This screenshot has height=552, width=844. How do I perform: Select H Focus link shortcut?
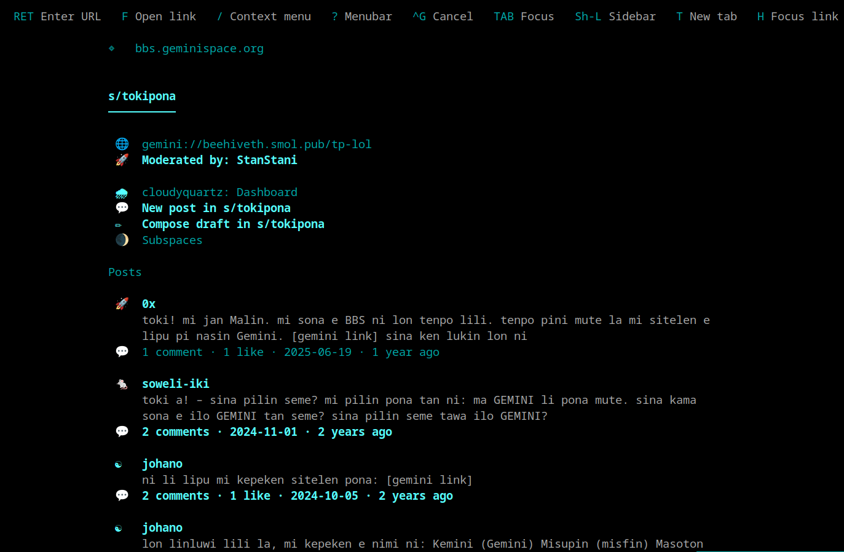(797, 17)
